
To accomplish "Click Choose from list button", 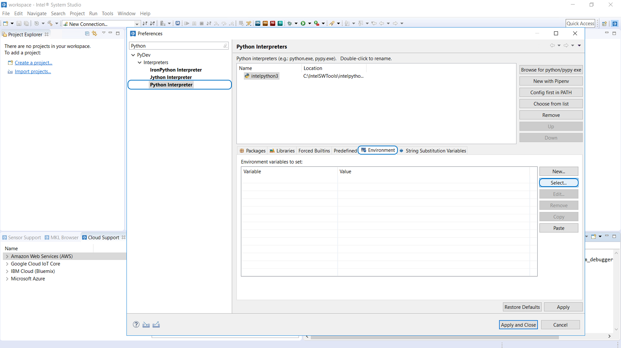I will coord(551,104).
